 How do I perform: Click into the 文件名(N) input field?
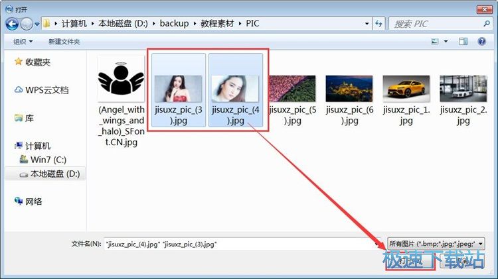(242, 244)
